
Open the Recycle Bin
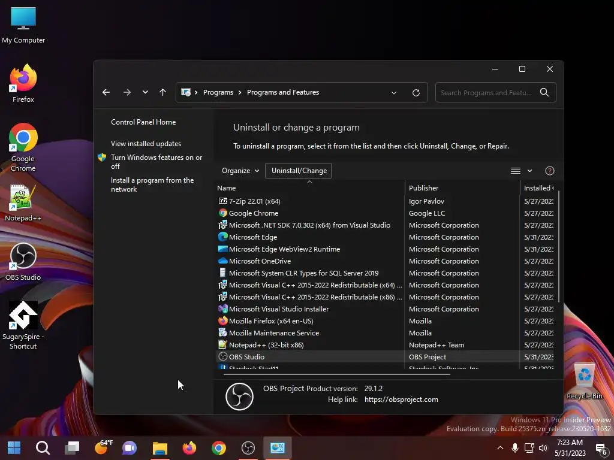[584, 381]
